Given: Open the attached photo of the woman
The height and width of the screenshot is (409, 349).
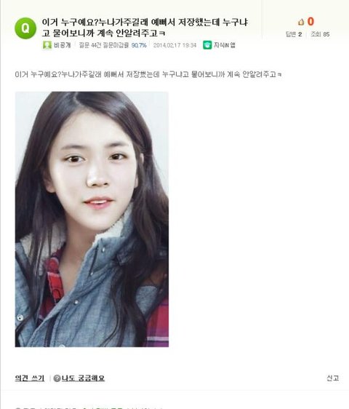Looking at the screenshot, I should click(x=92, y=219).
